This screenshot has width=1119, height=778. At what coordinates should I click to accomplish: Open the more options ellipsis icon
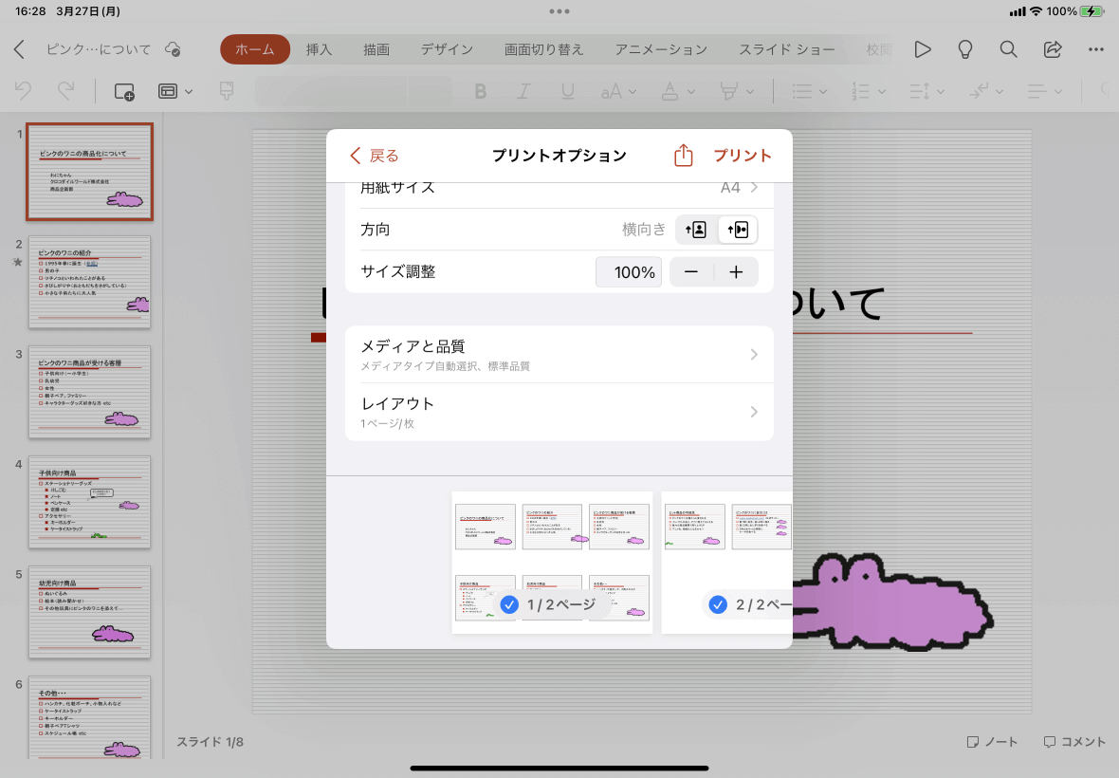coord(1096,49)
